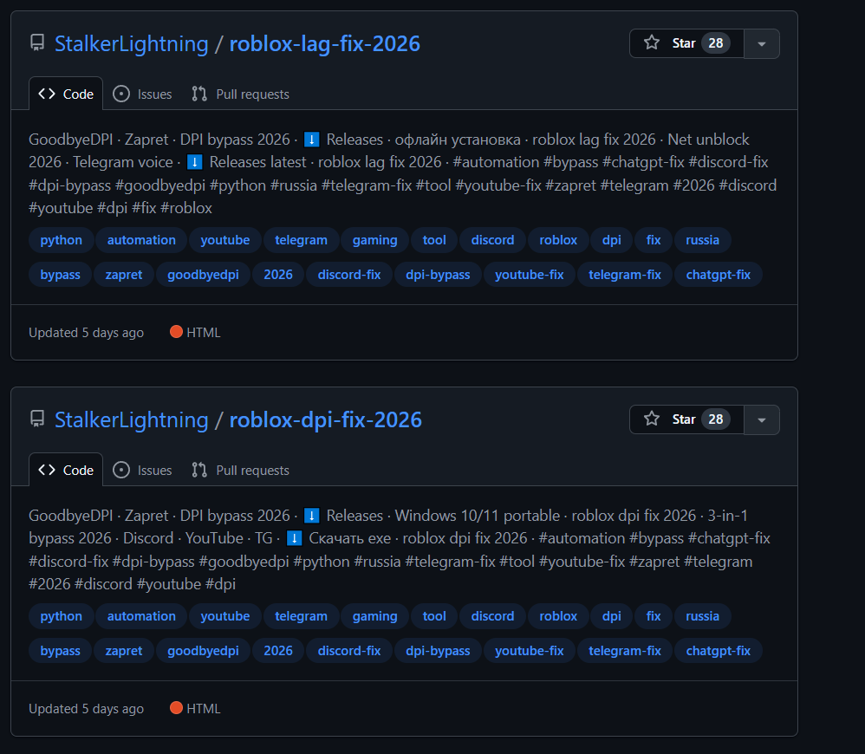Click the youtube-fix topic tag in roblox-lag-fix-2026
The image size is (865, 754).
530,274
